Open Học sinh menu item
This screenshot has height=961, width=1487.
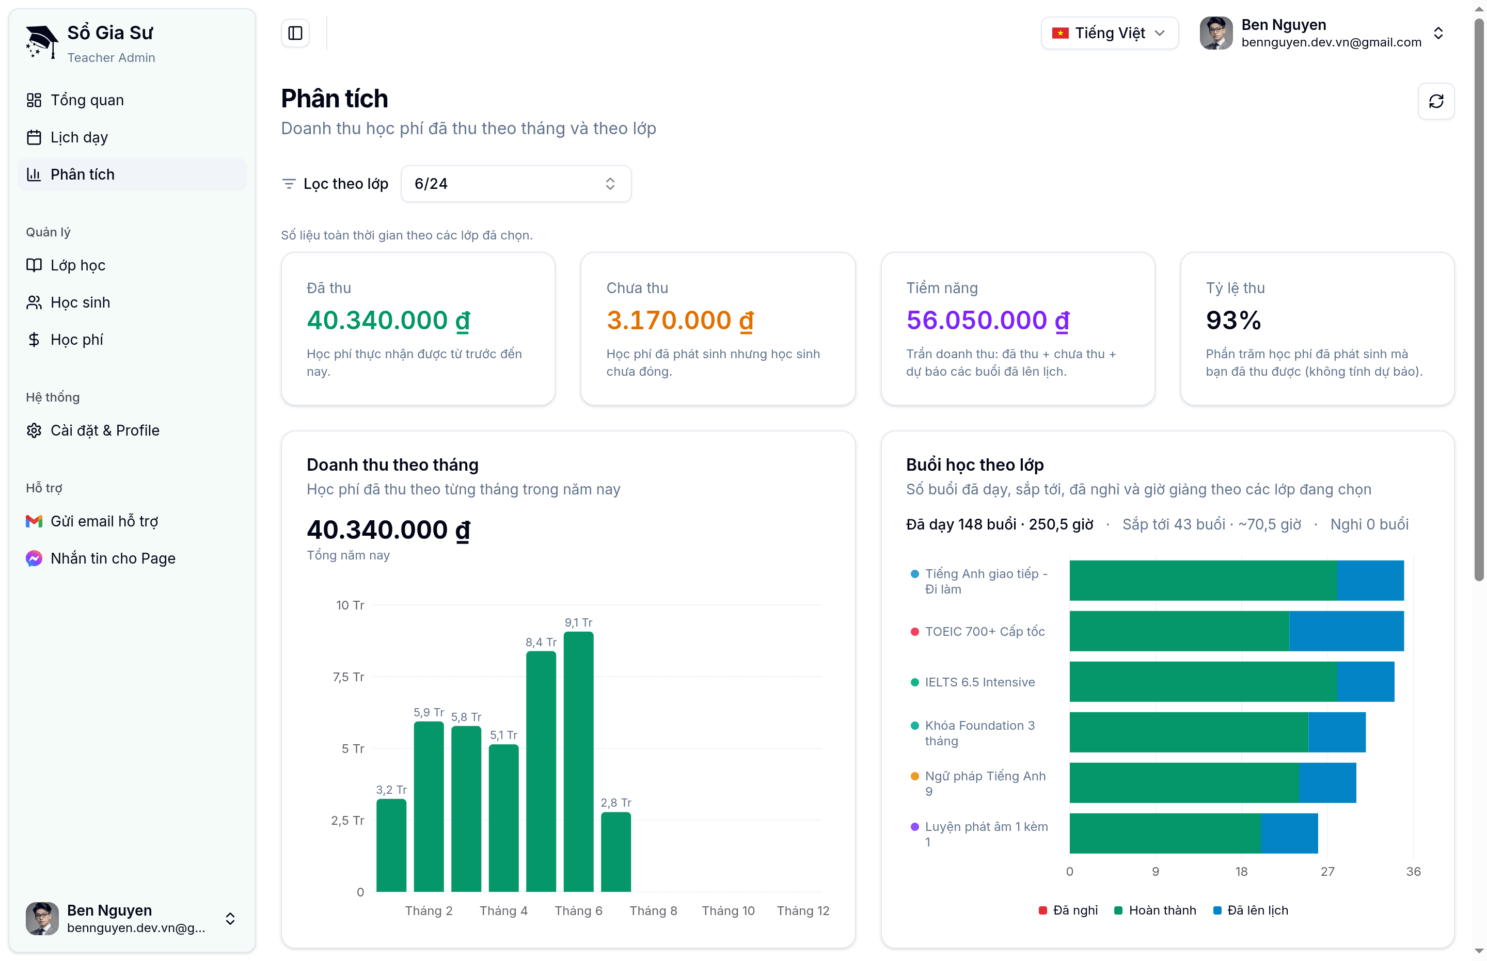(132, 302)
